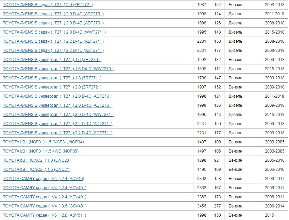Click displacement 1497 in bB I NCP31 row
This screenshot has height=220, width=289.
(202, 142)
